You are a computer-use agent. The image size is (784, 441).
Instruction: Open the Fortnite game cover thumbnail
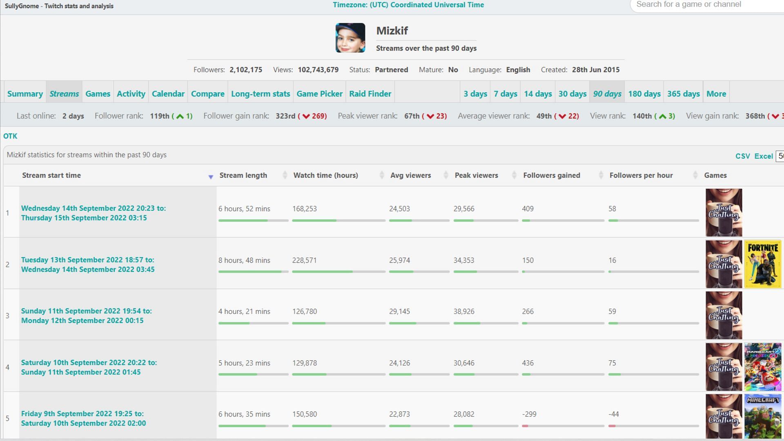tap(762, 264)
